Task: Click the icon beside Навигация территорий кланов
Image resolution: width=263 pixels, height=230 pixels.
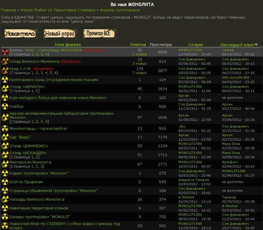Action: (5, 208)
